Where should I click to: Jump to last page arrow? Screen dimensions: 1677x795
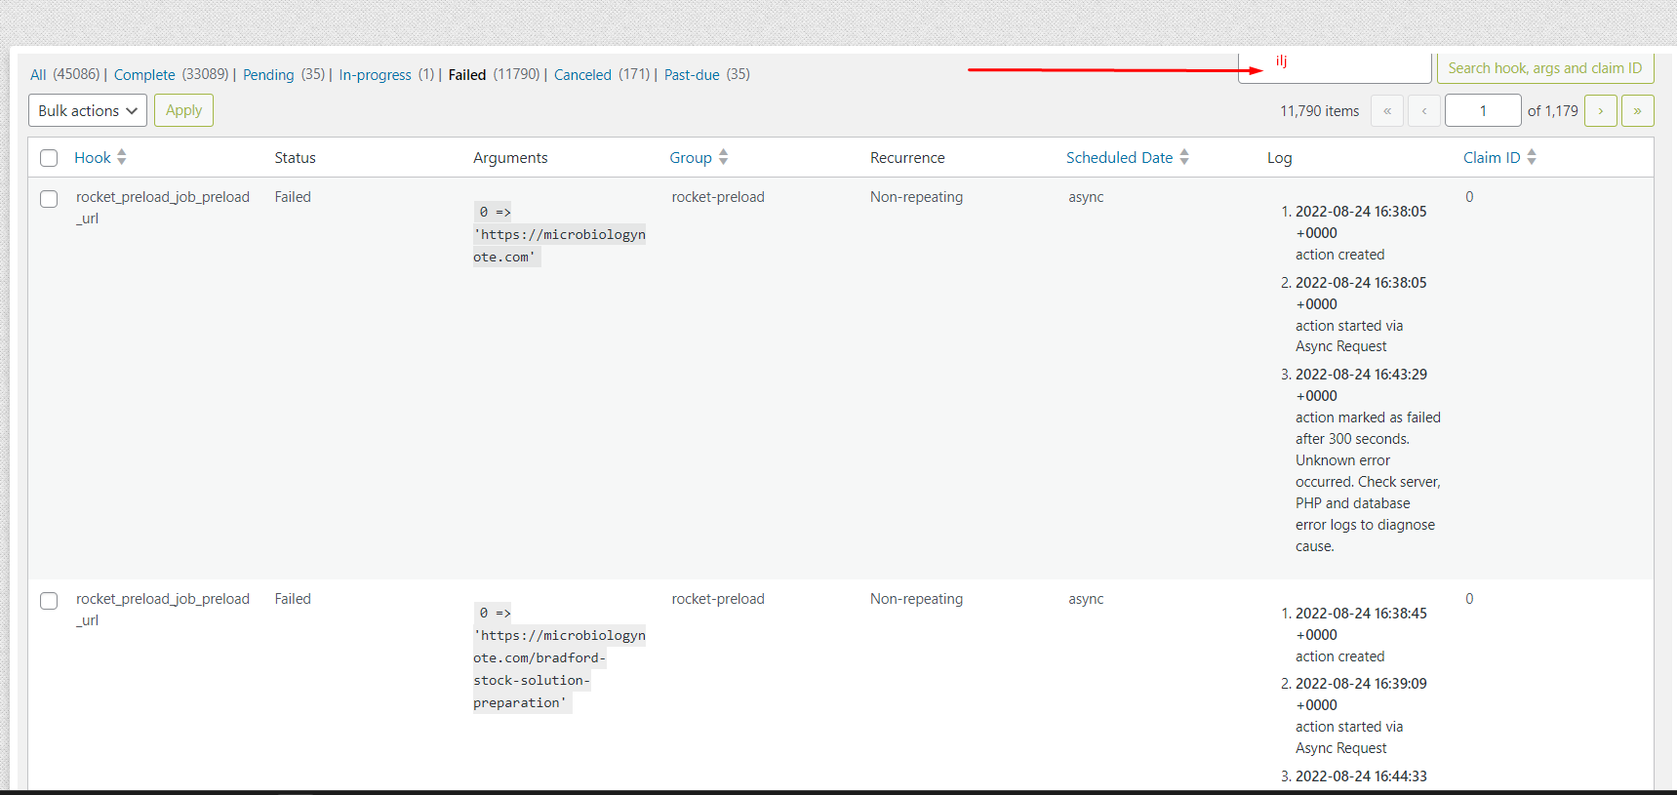(x=1637, y=110)
